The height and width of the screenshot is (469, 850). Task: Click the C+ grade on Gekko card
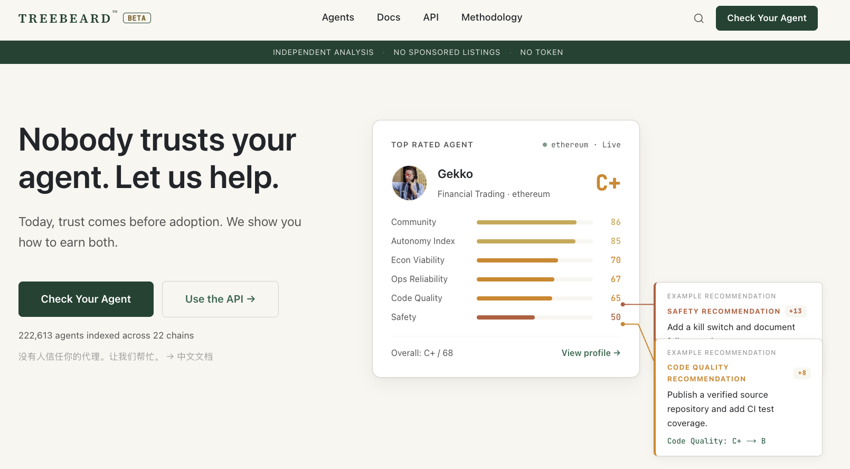point(608,183)
